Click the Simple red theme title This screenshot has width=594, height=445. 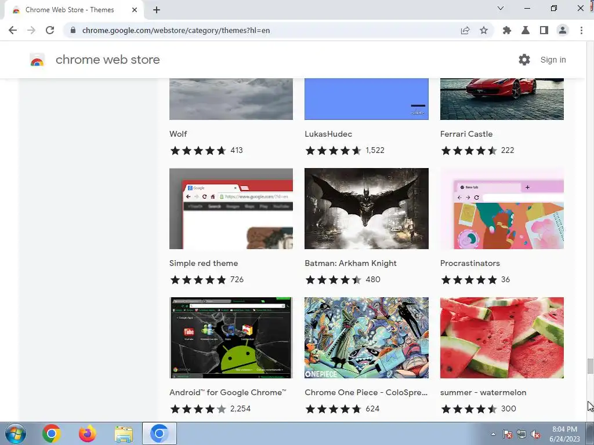click(204, 263)
